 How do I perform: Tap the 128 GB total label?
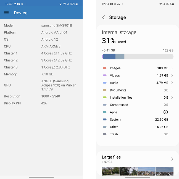tap(168, 50)
